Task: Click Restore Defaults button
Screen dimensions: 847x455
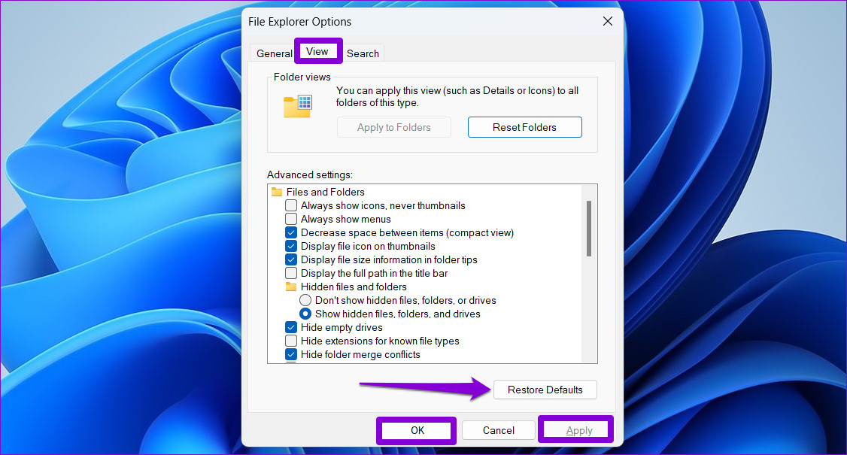Action: click(545, 390)
